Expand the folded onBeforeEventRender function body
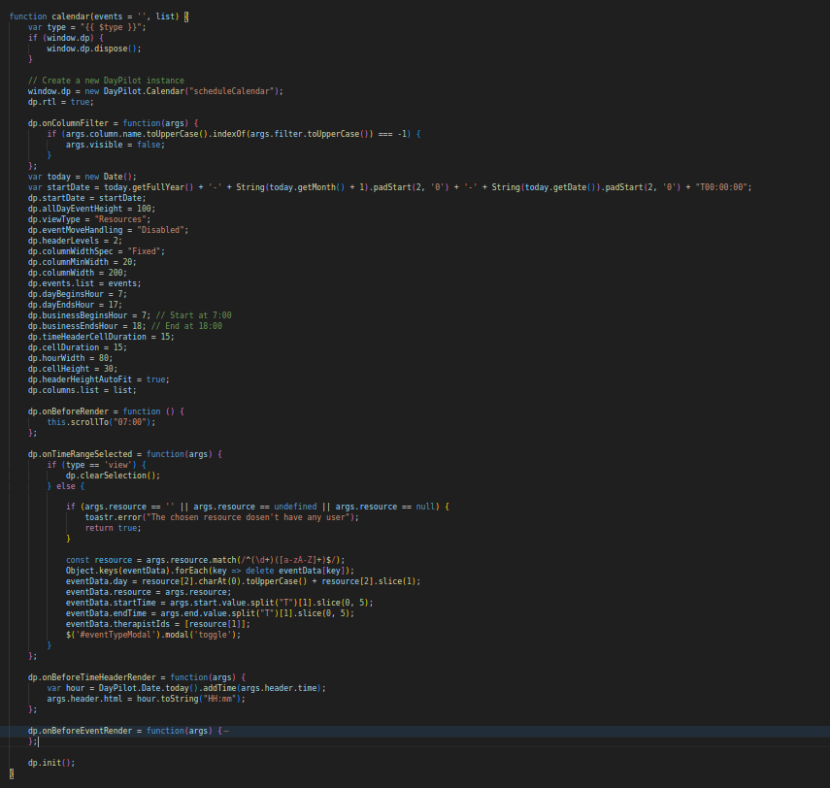The width and height of the screenshot is (830, 788). click(226, 731)
